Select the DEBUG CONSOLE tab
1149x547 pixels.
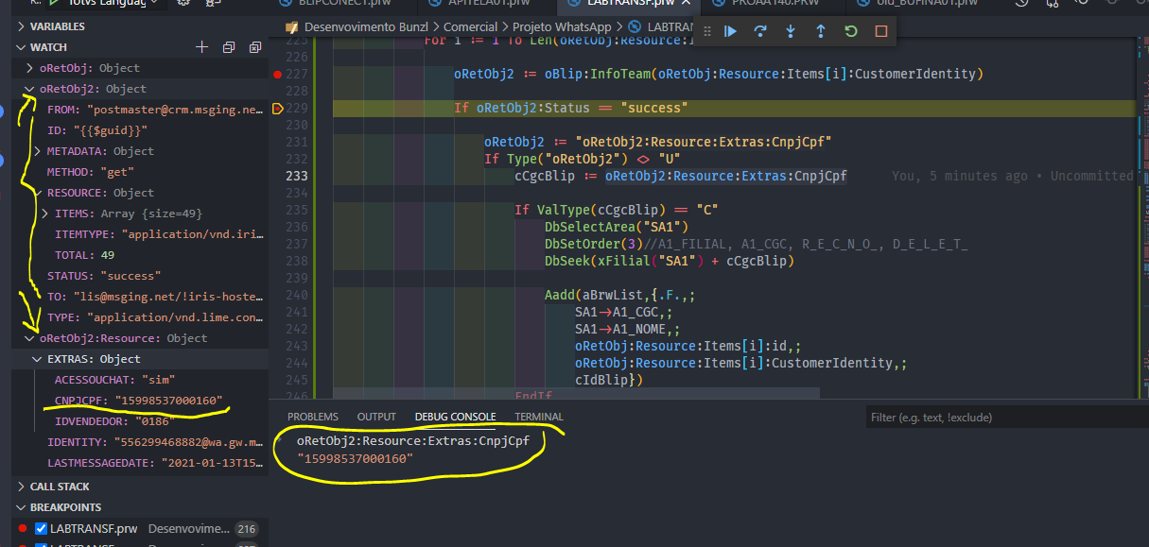455,417
